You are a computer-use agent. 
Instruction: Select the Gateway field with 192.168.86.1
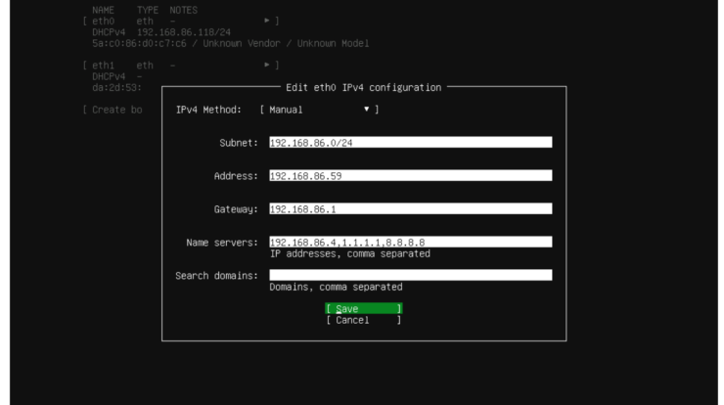click(410, 208)
